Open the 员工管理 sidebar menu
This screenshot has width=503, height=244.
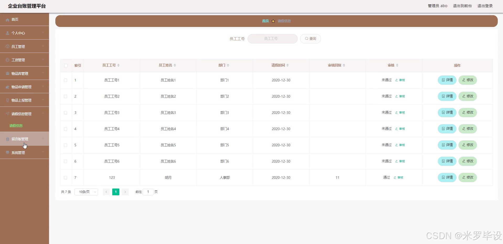24,47
